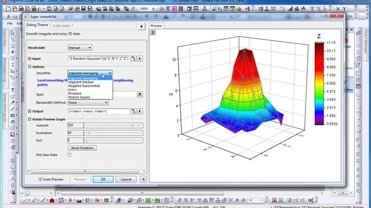Open the Recalculate Manual dropdown
This screenshot has height=208, width=371.
click(79, 47)
